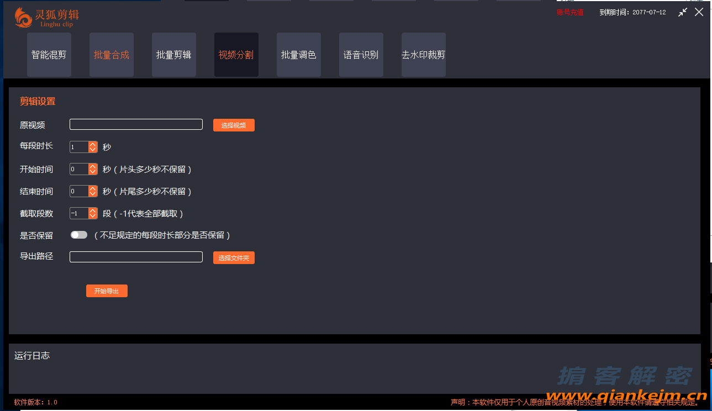712x411 pixels.
Task: Switch to the 批量合成 tab
Action: tap(112, 55)
